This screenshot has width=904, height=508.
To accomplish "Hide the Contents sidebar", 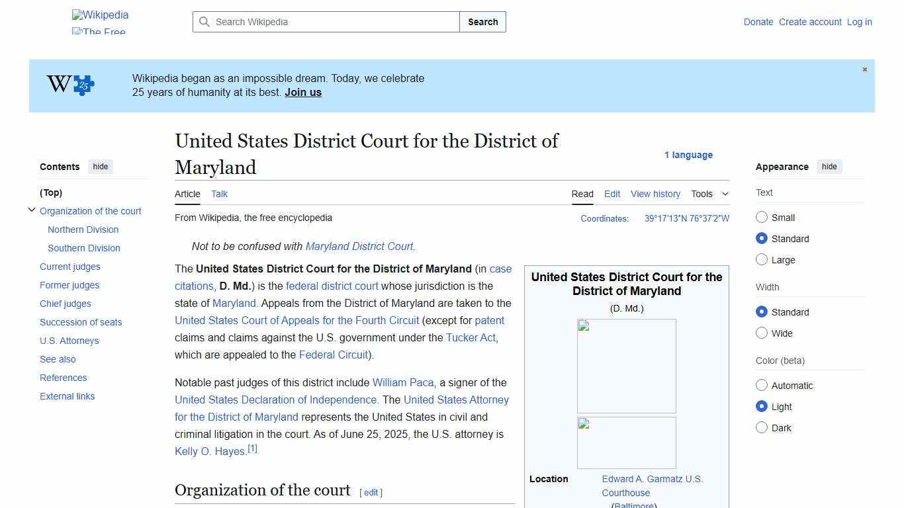I will pos(100,167).
